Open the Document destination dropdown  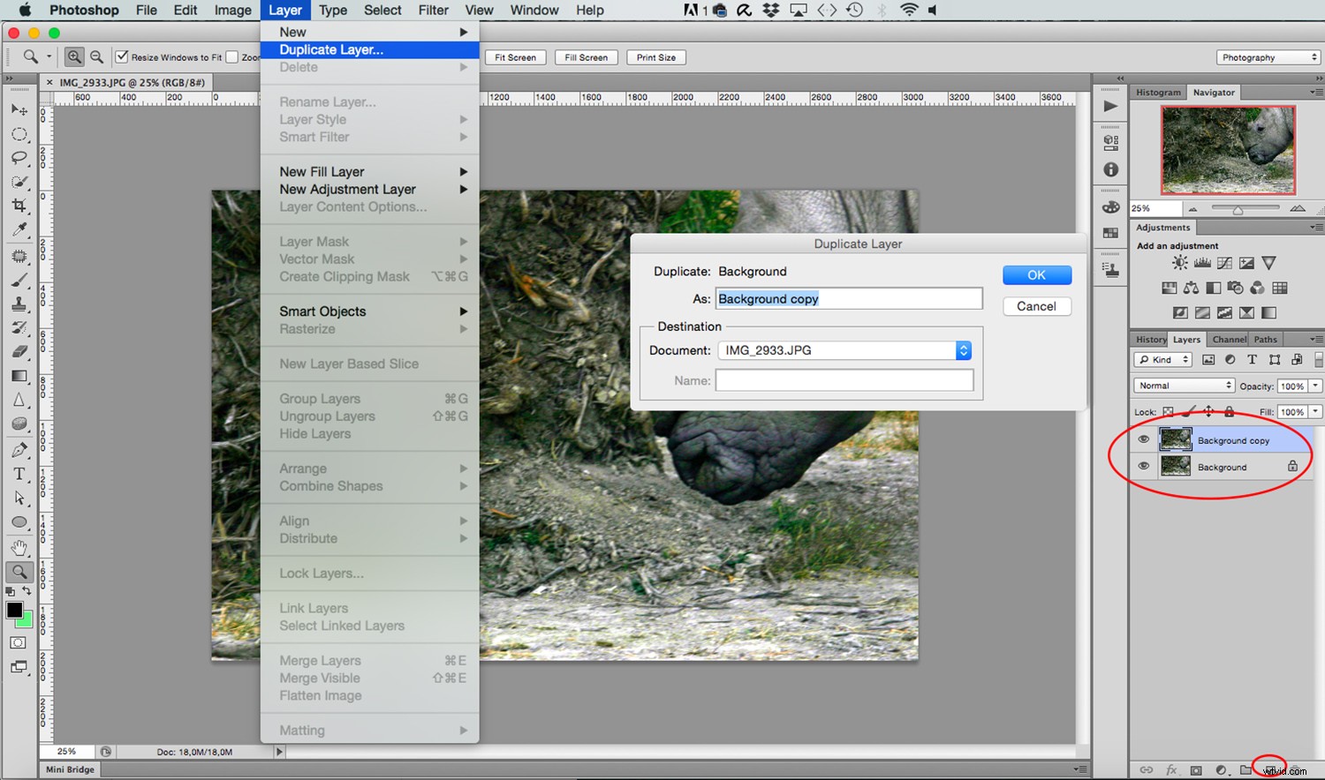tap(962, 350)
